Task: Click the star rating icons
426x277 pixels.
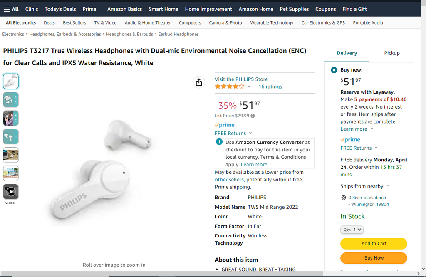Action: (230, 87)
